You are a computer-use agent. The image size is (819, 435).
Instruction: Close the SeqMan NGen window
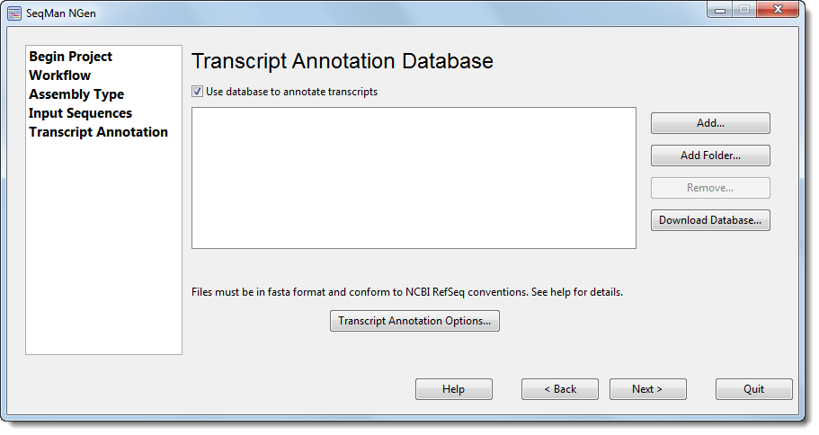(x=779, y=9)
